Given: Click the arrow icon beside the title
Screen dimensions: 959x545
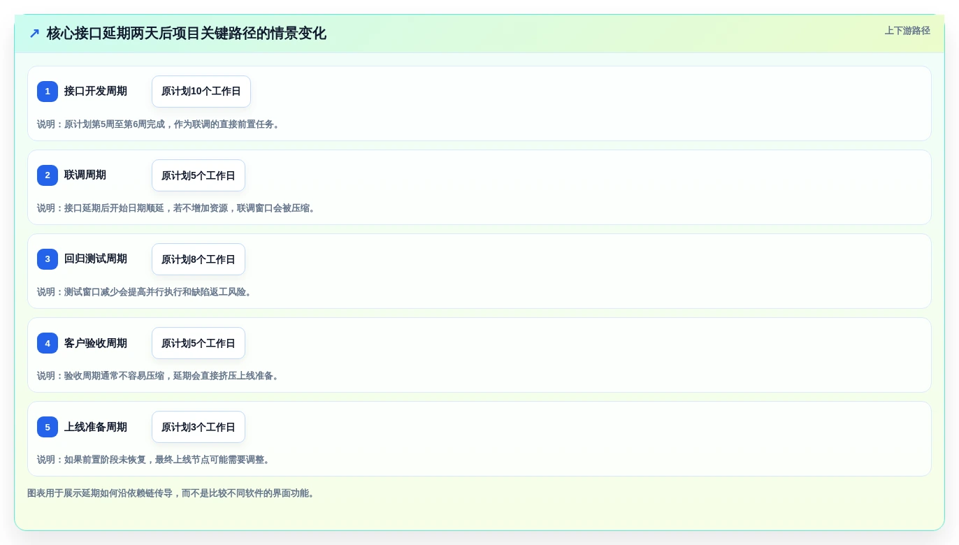Looking at the screenshot, I should click(x=34, y=34).
